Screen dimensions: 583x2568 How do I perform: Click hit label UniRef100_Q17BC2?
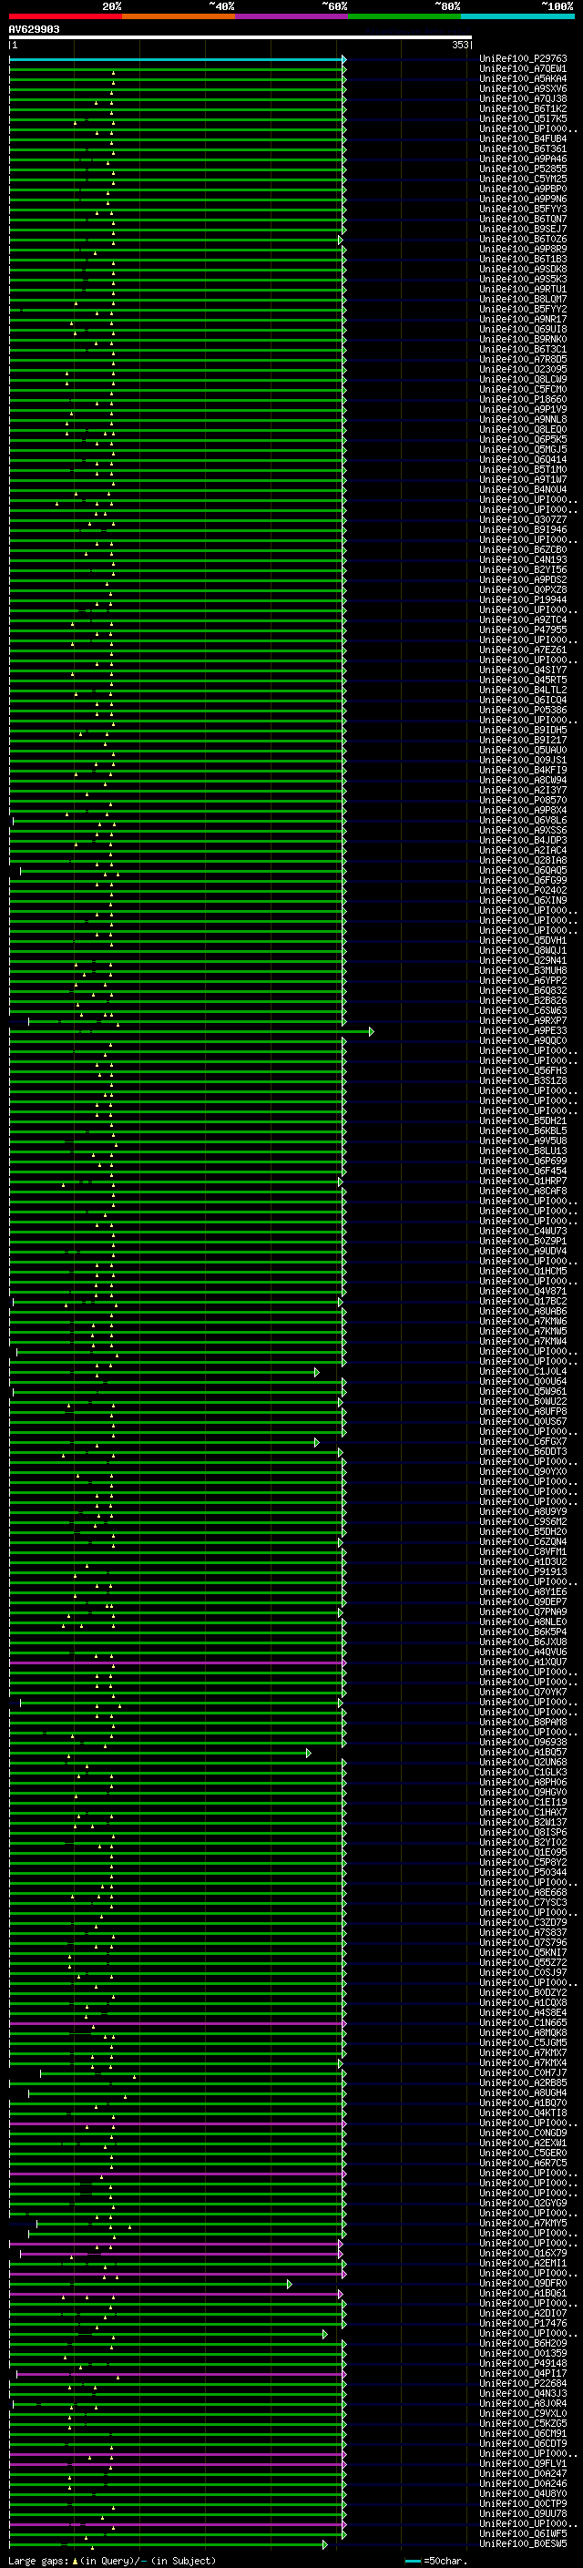click(x=523, y=1302)
